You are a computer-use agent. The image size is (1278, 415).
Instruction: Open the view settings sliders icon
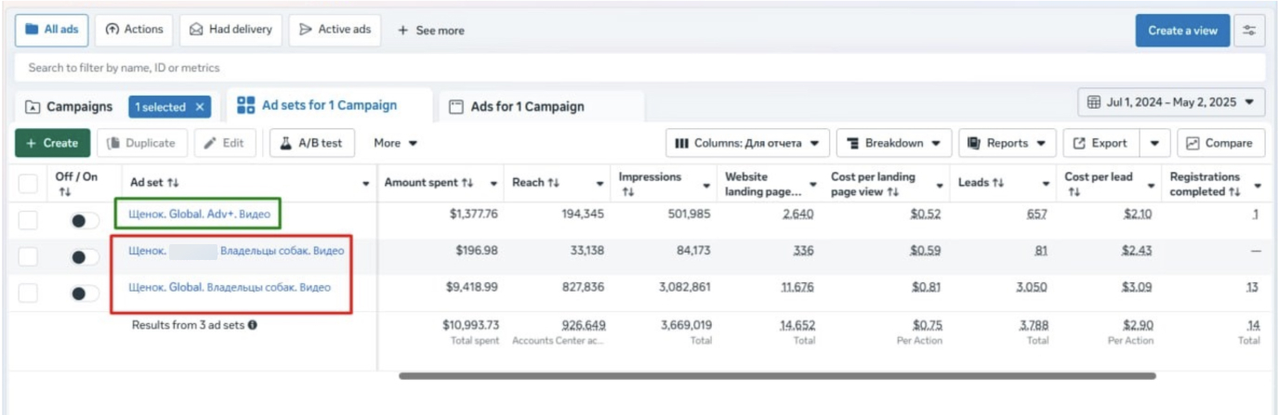pos(1249,31)
